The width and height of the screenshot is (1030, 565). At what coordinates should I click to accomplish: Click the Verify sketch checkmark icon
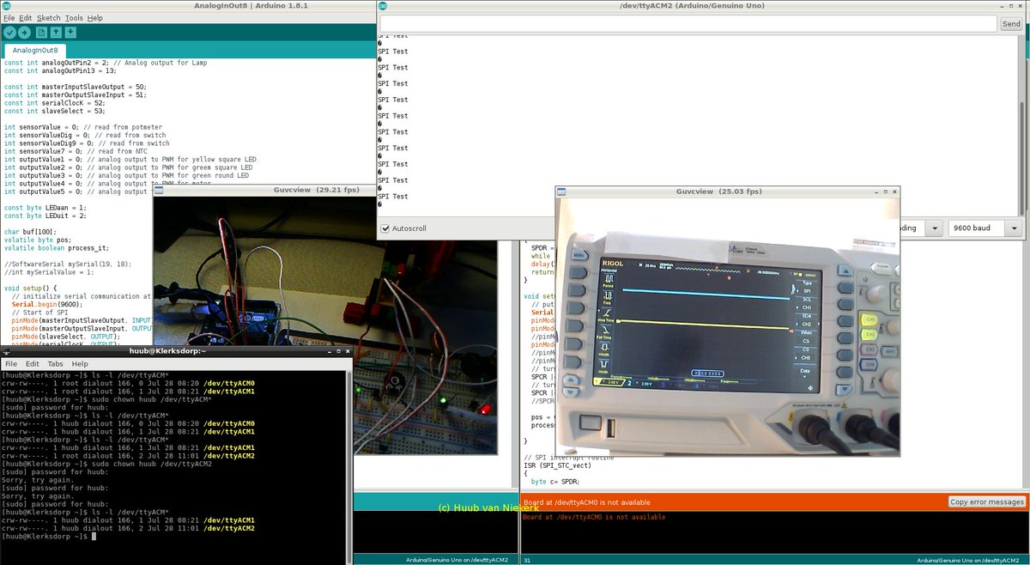point(10,33)
